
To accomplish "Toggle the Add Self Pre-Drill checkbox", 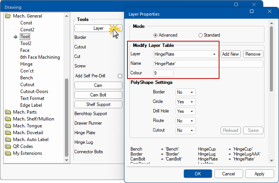I will (x=120, y=76).
